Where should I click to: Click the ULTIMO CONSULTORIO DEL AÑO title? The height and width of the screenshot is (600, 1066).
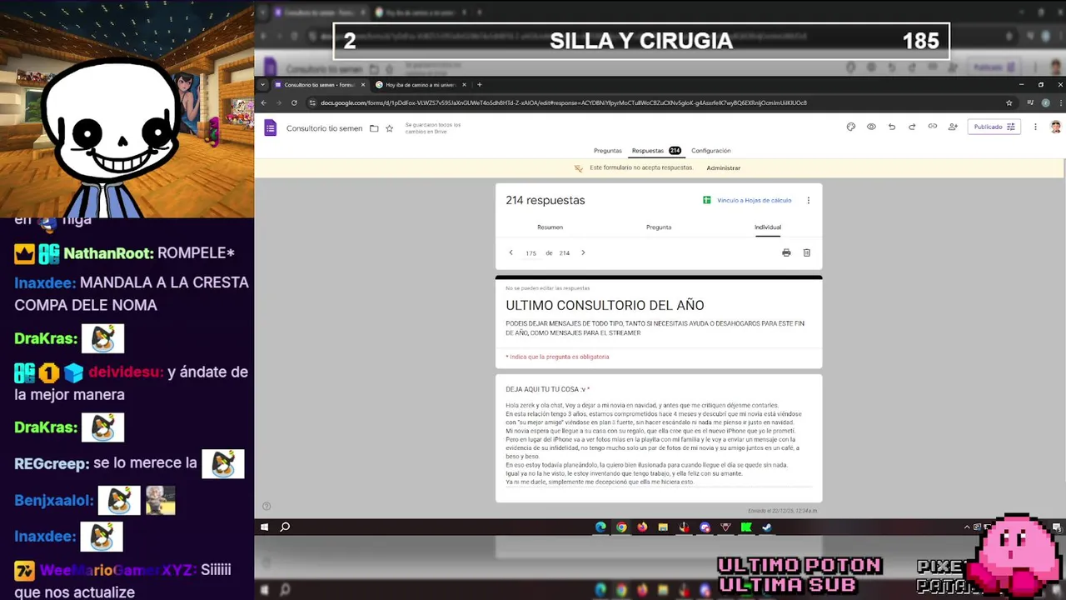tap(605, 306)
